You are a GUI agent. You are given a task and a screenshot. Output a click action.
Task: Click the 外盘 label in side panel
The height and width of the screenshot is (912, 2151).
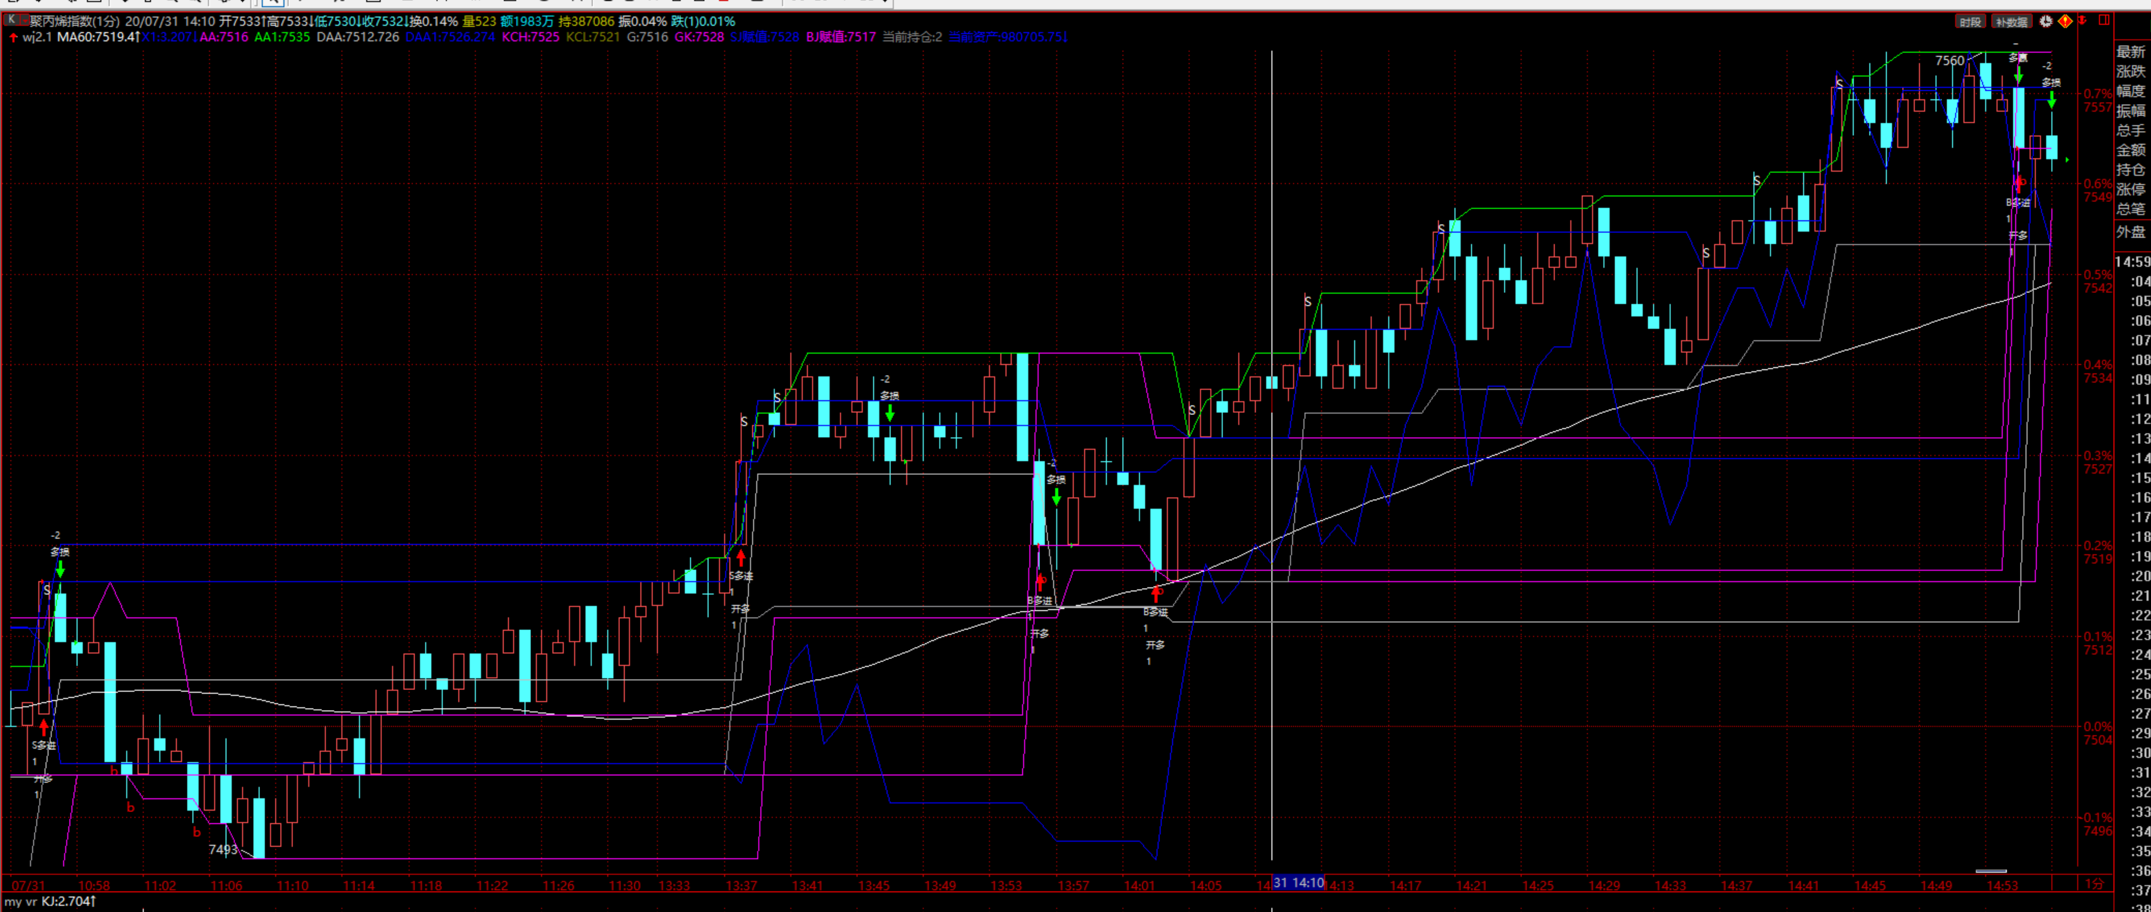2130,232
